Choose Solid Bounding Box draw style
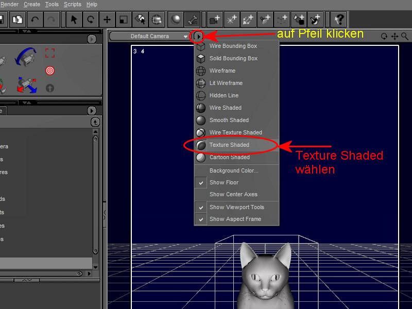Viewport: 412px width, 309px height. coord(236,58)
